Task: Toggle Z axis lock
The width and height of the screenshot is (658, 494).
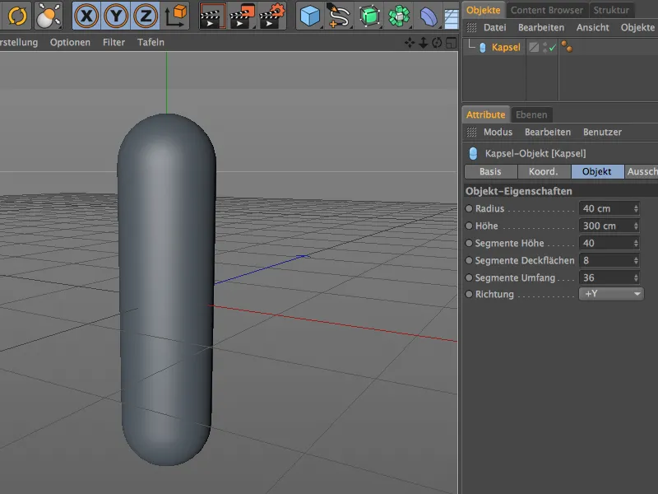Action: click(146, 16)
